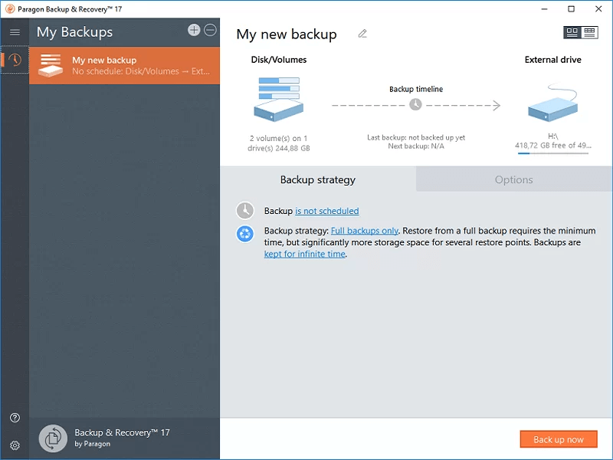Viewport: 613px width, 460px height.
Task: Rename backup using the pencil edit icon
Action: [x=362, y=34]
